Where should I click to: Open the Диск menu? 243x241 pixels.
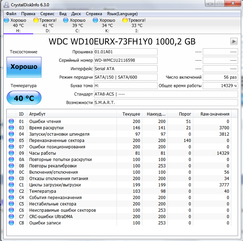pyautogui.click(x=76, y=14)
